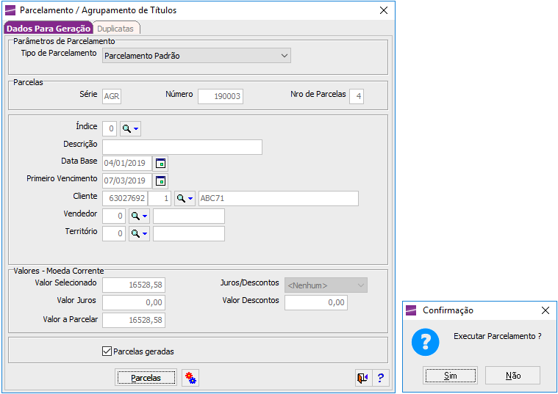Click the Descrição text field
The height and width of the screenshot is (394, 558).
182,147
